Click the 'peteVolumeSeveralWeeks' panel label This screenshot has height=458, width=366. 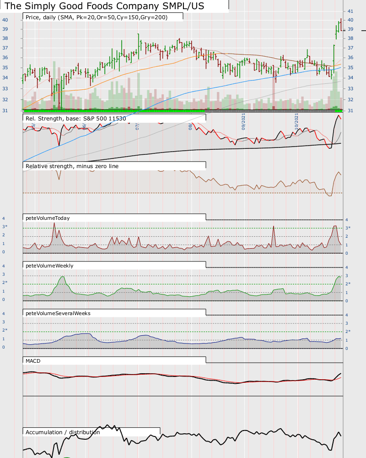58,313
